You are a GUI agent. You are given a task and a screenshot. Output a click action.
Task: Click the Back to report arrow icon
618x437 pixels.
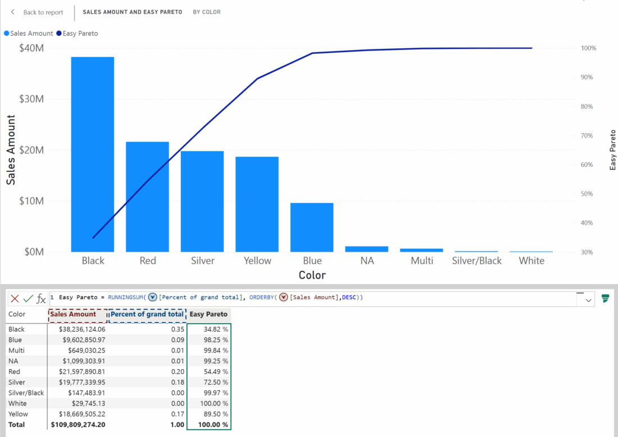tap(12, 12)
